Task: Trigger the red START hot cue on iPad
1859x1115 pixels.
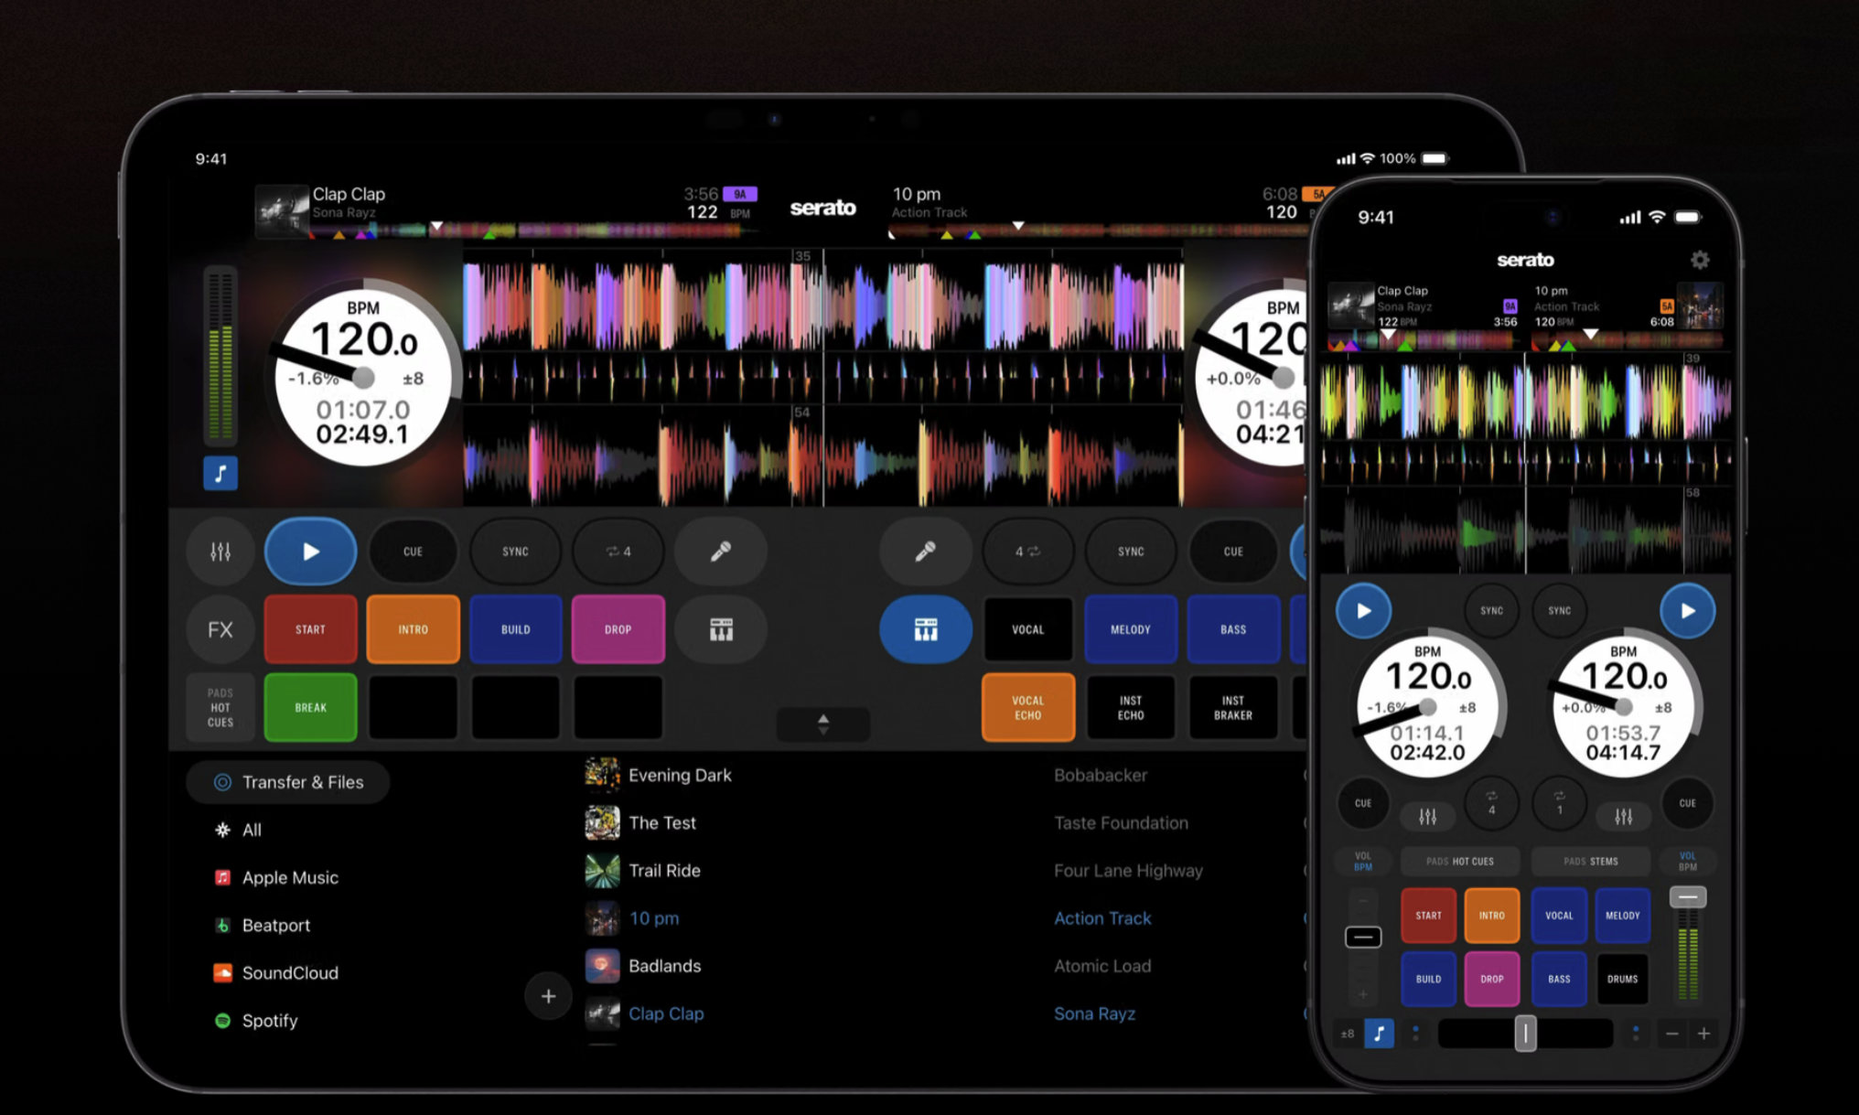Action: click(x=311, y=629)
